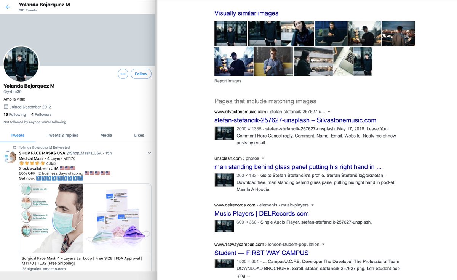The height and width of the screenshot is (280, 457).
Task: Click the calendar icon by Joined December 2012
Action: coord(6,107)
